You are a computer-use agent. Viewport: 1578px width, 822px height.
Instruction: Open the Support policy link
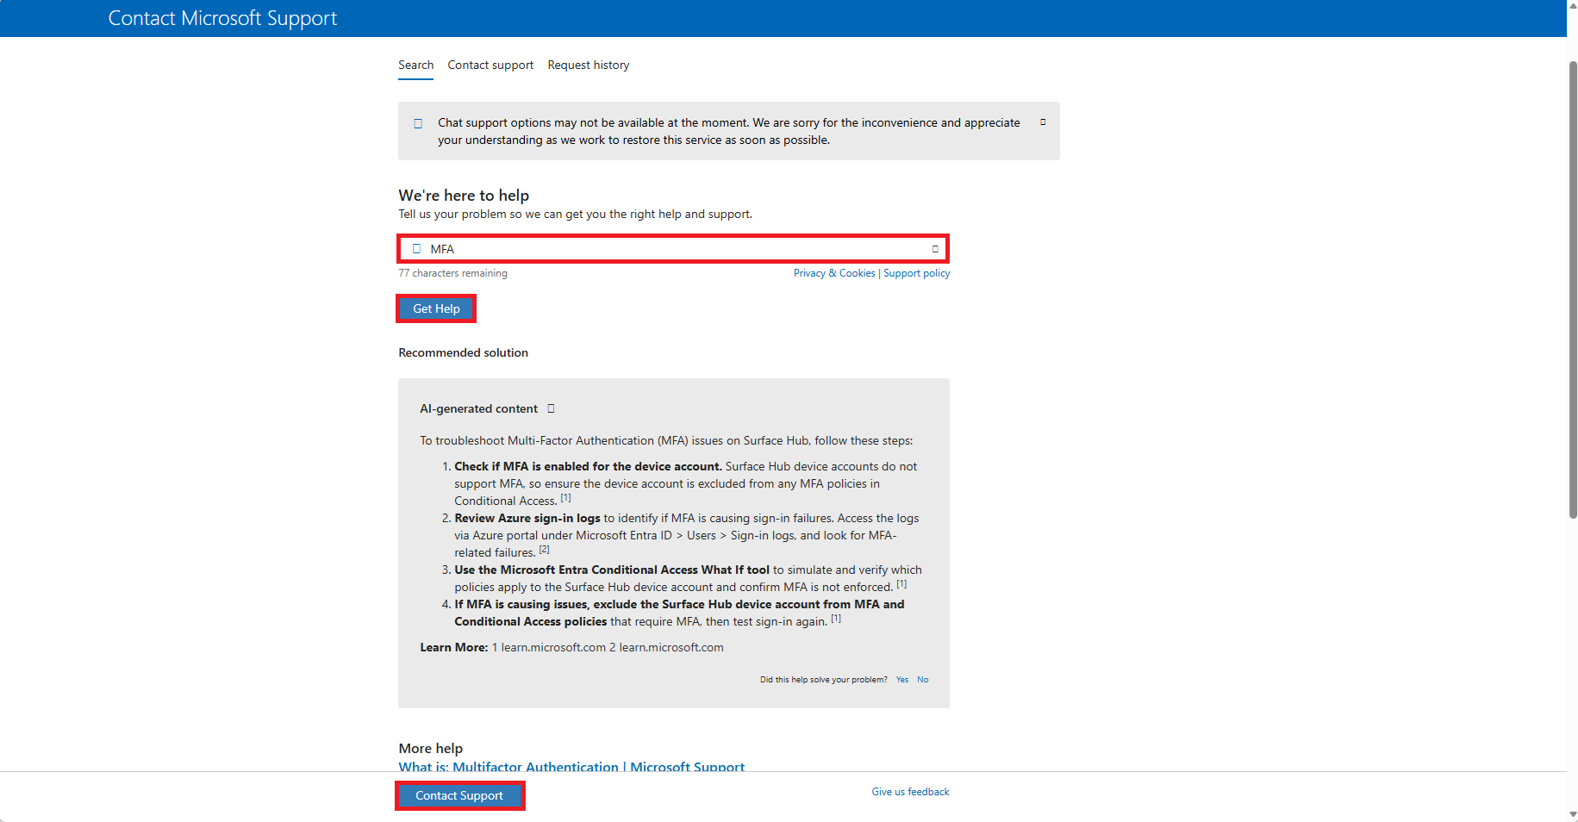pyautogui.click(x=917, y=273)
